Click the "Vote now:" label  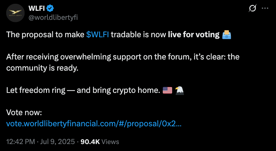24,112
